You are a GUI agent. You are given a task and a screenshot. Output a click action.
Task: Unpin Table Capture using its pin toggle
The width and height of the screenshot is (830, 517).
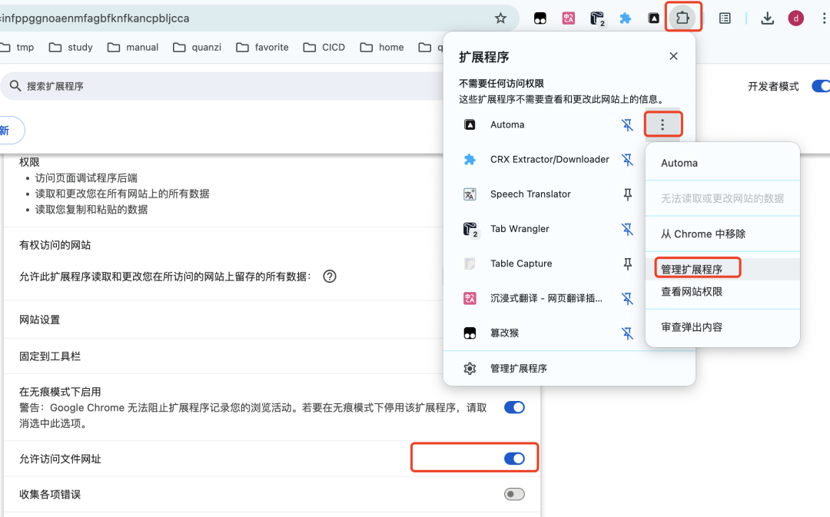pos(627,263)
